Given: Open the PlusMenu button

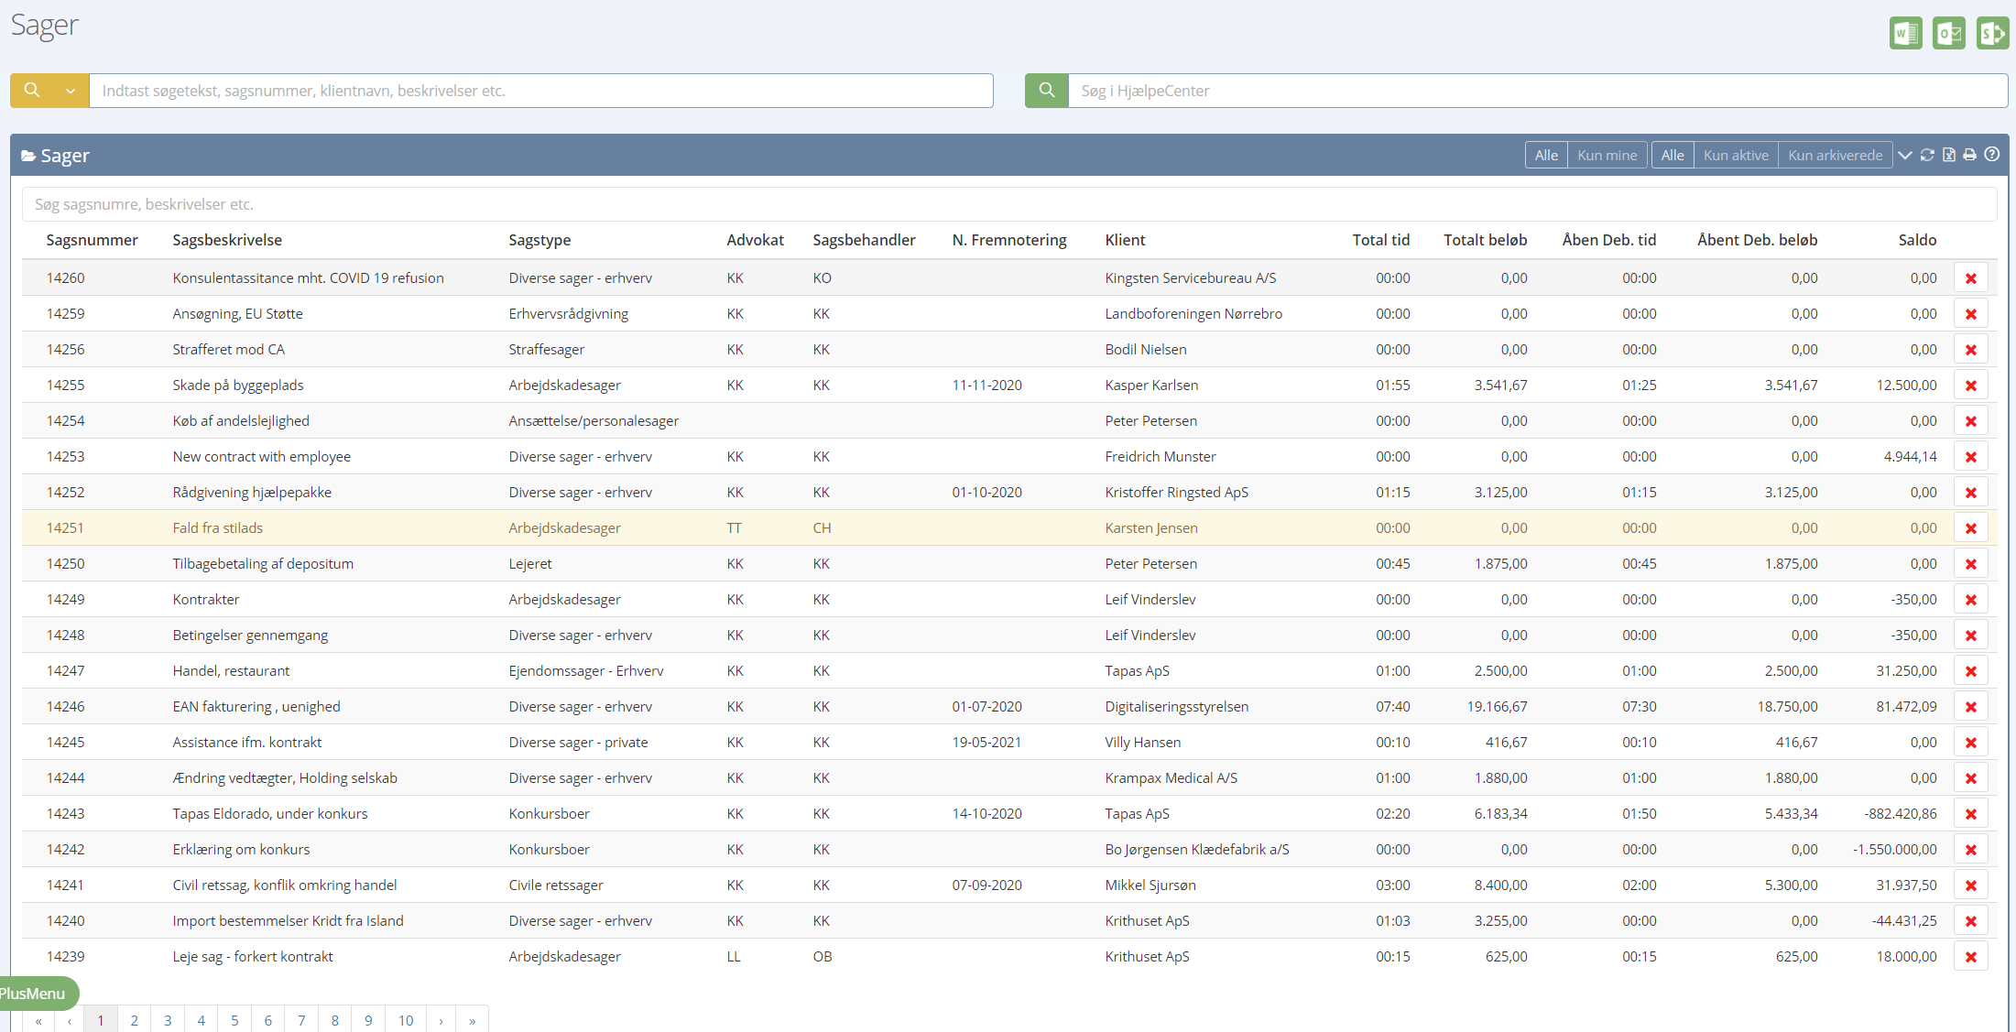Looking at the screenshot, I should tap(35, 994).
